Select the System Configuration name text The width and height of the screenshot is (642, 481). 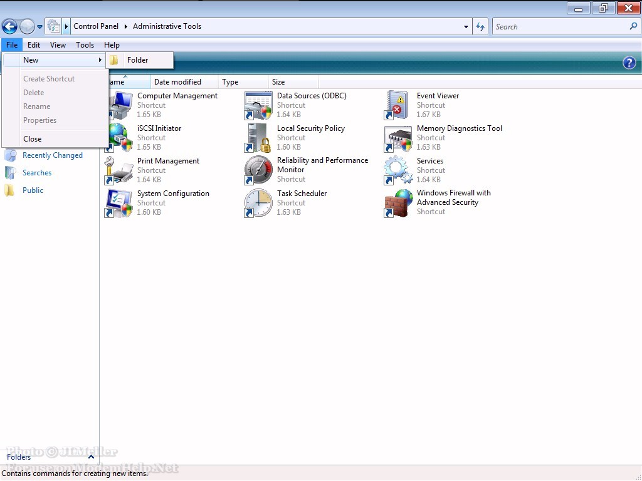pyautogui.click(x=173, y=194)
